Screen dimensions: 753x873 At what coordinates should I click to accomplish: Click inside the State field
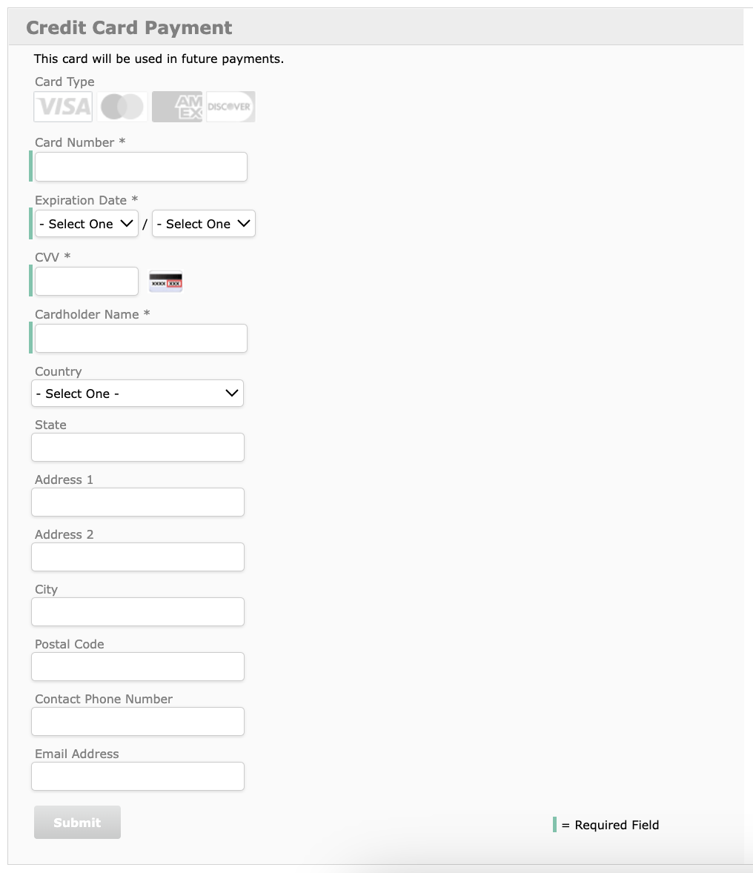[137, 447]
